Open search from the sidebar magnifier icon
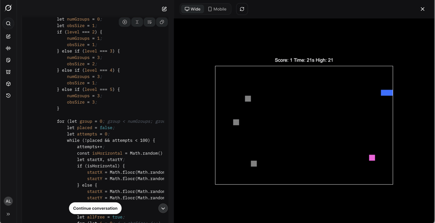 coord(8,24)
